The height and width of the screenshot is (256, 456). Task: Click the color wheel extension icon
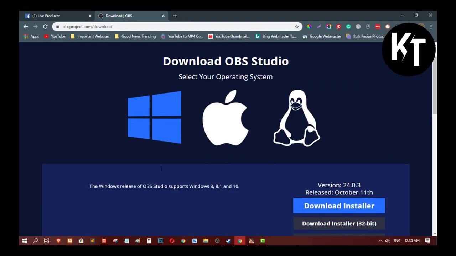click(x=309, y=27)
